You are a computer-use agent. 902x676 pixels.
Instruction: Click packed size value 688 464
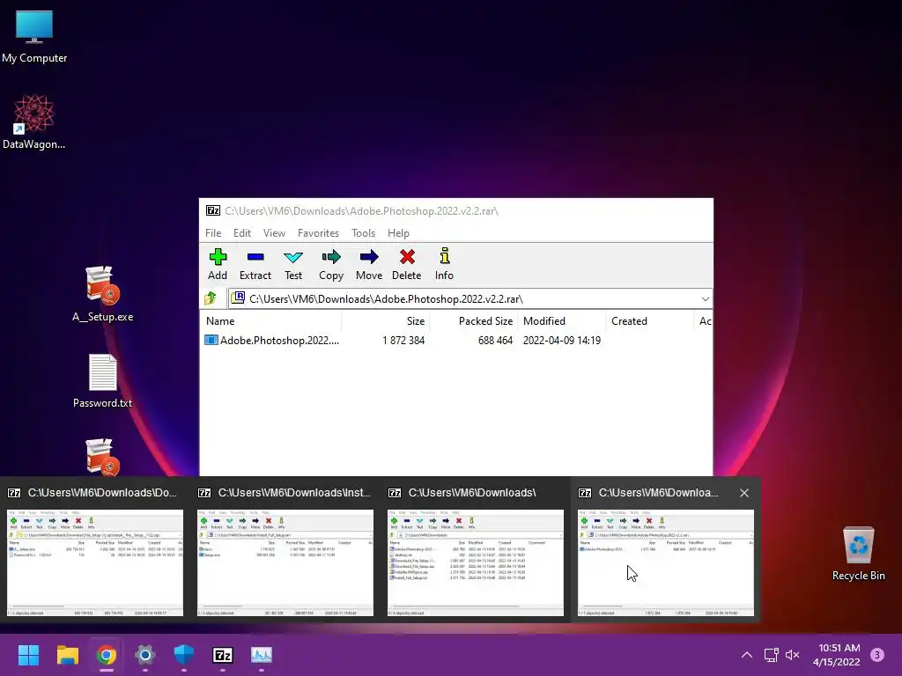tap(495, 341)
